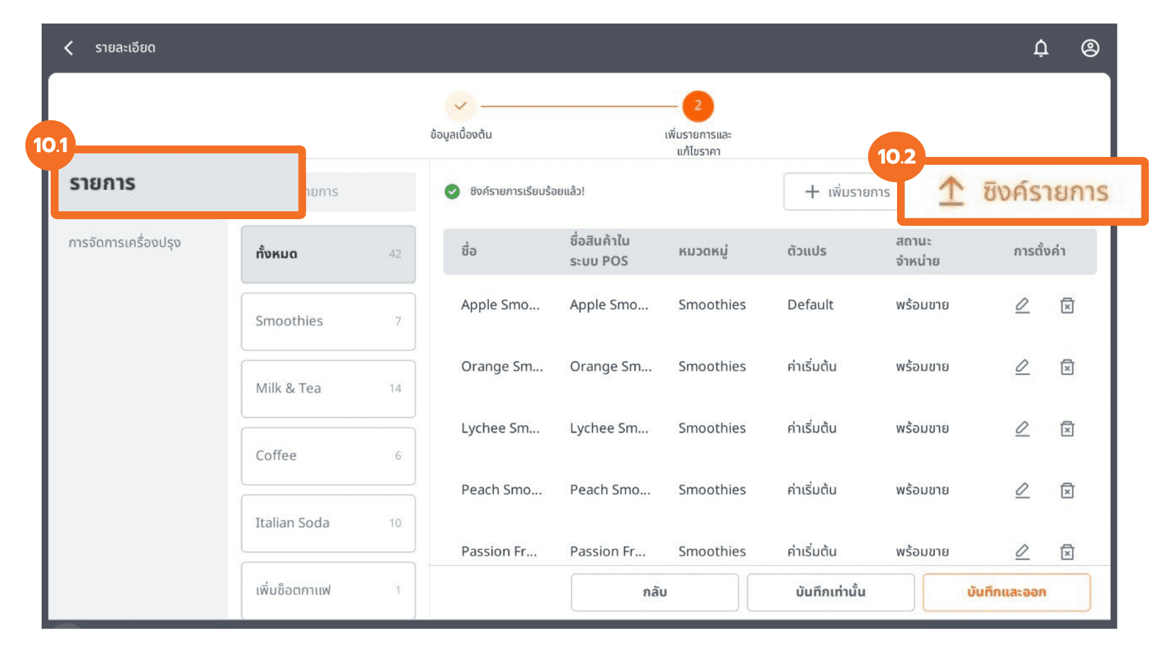The image size is (1159, 652).
Task: Choose the Coffee category
Action: tap(328, 456)
